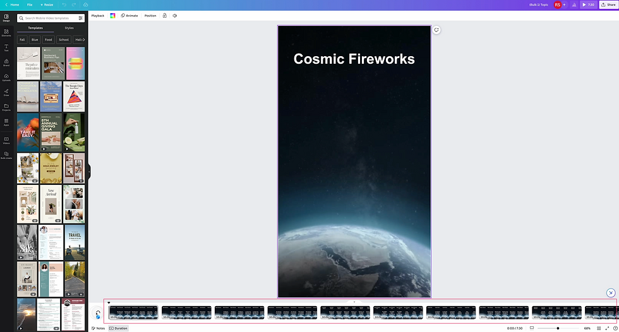619x332 pixels.
Task: Open the 68% zoom level dropdown
Action: click(x=587, y=328)
